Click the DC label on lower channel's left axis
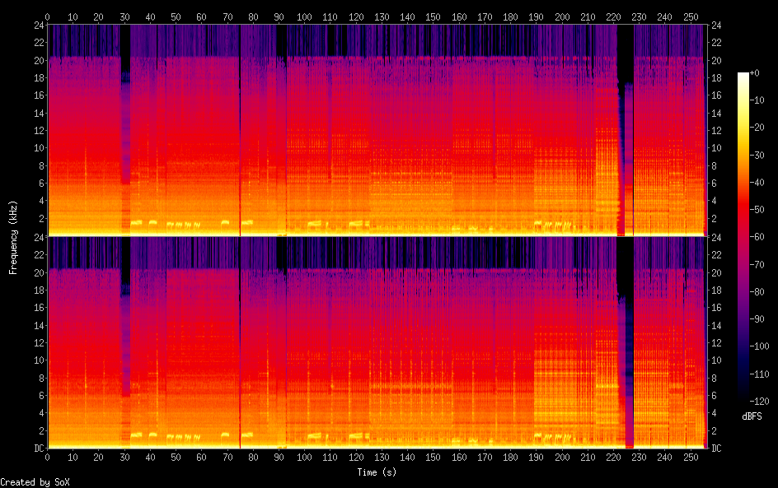Image resolution: width=778 pixels, height=488 pixels. tap(37, 448)
